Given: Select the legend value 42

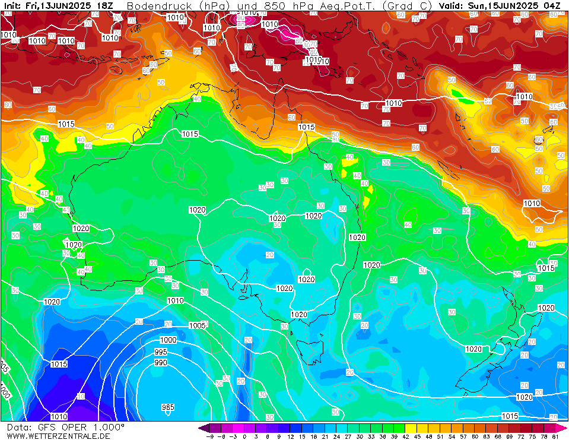Looking at the screenshot, I should pos(405,436).
